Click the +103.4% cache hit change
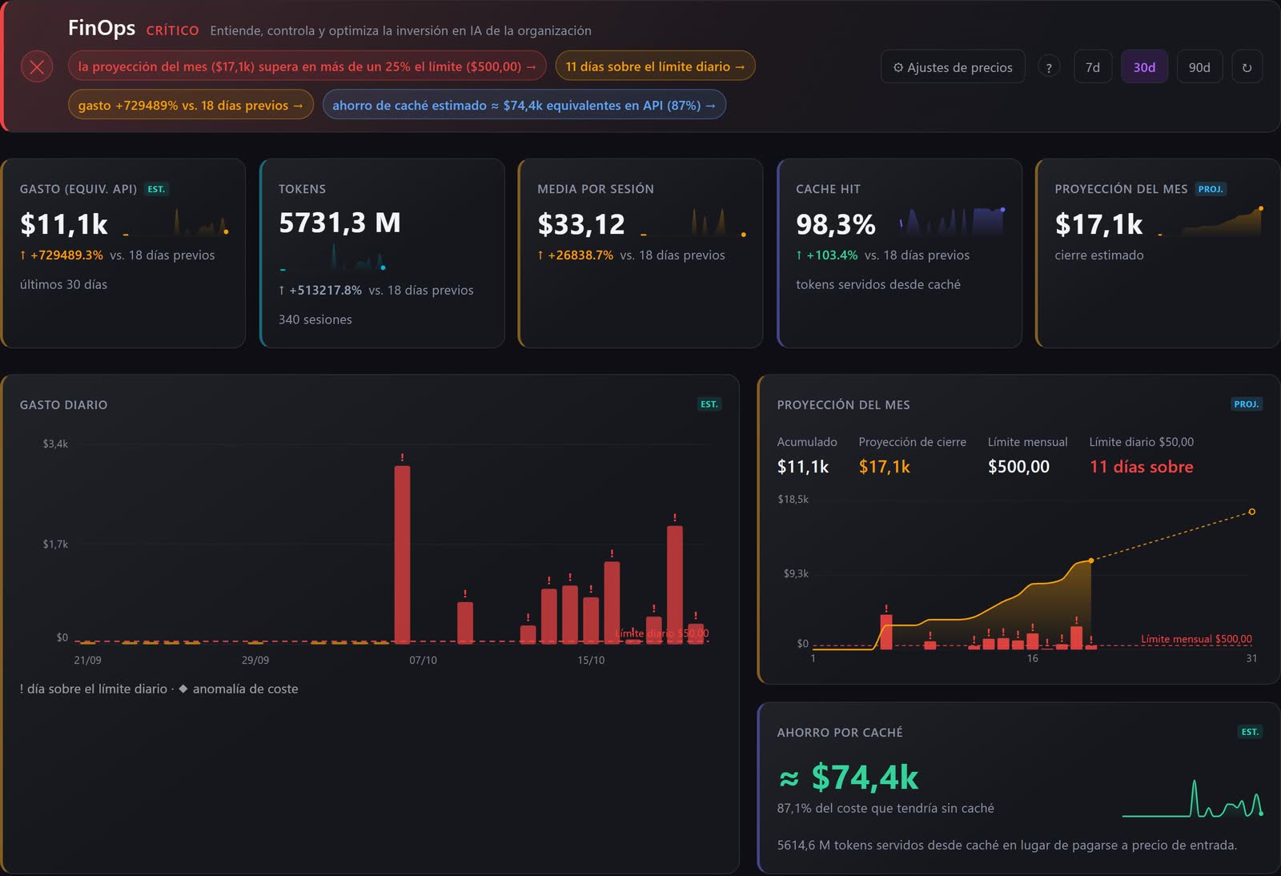 [x=826, y=255]
